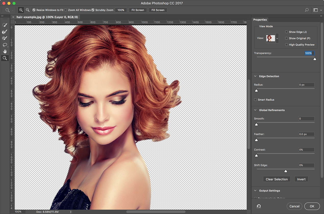The width and height of the screenshot is (324, 214).
Task: Select the Brush tool in toolbar
Action: coord(5,38)
